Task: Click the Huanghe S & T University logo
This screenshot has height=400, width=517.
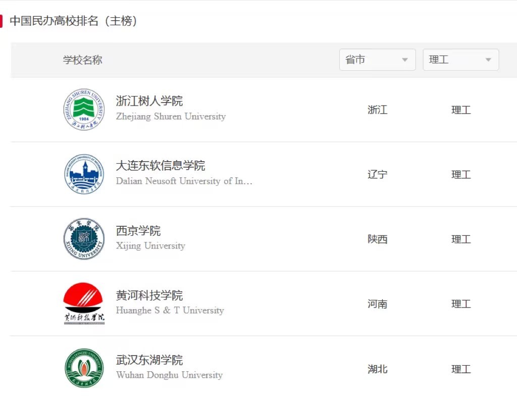Action: pyautogui.click(x=84, y=304)
